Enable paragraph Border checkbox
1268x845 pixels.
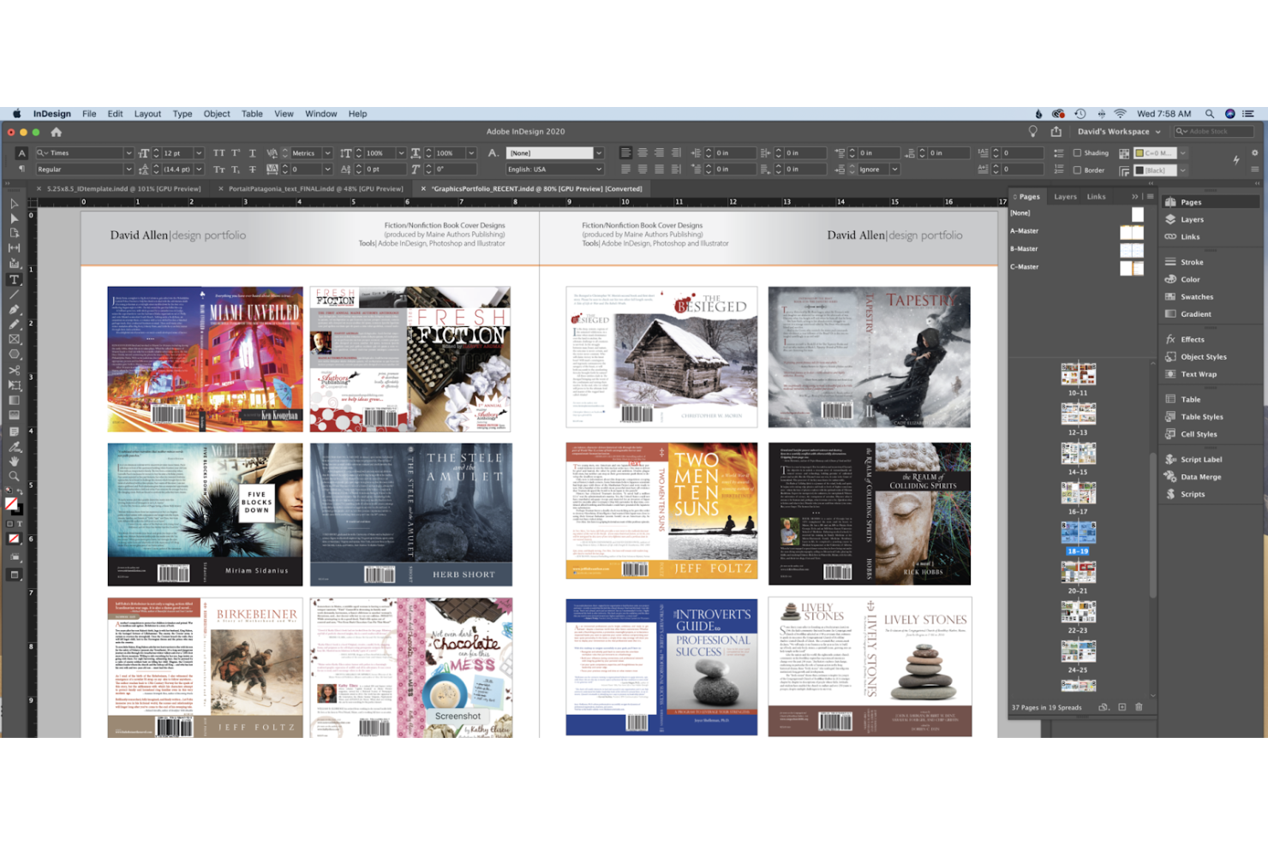[x=1077, y=170]
